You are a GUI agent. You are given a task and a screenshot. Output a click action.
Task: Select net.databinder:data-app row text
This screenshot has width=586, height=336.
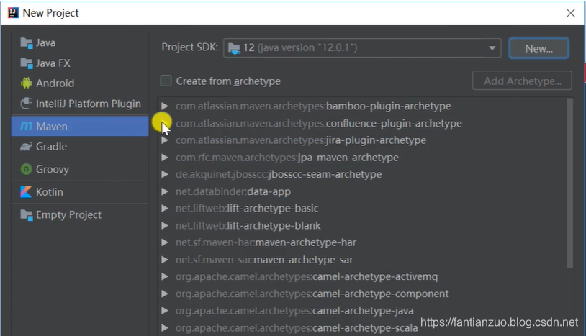click(233, 191)
